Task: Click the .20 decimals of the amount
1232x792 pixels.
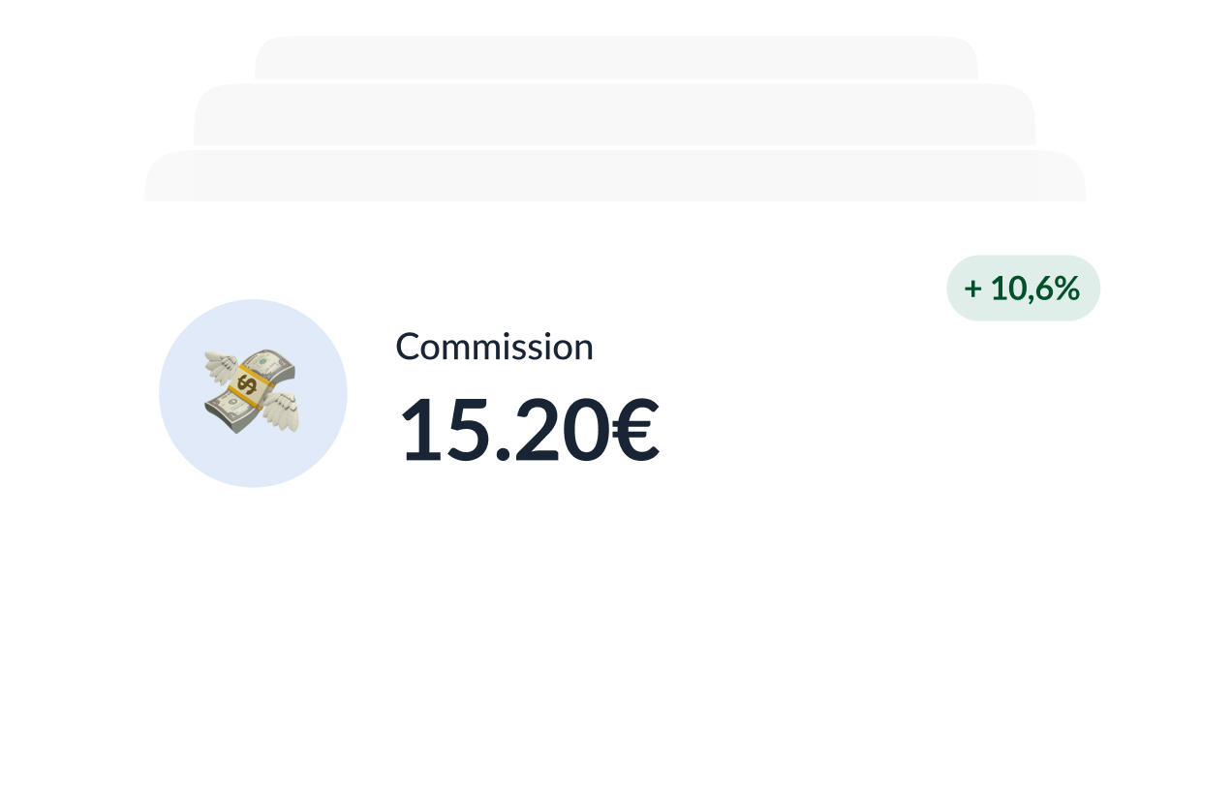Action: pos(552,429)
